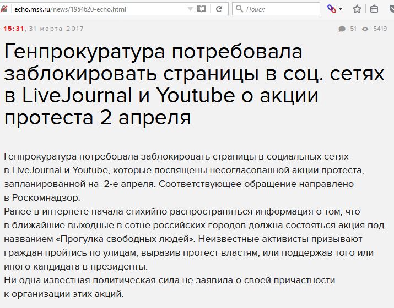Click the magnifier icon in the search box
This screenshot has height=308, width=394.
pyautogui.click(x=239, y=9)
